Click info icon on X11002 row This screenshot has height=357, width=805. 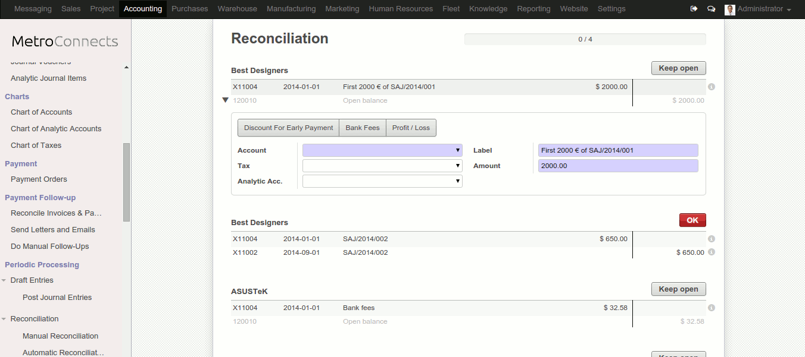click(712, 252)
